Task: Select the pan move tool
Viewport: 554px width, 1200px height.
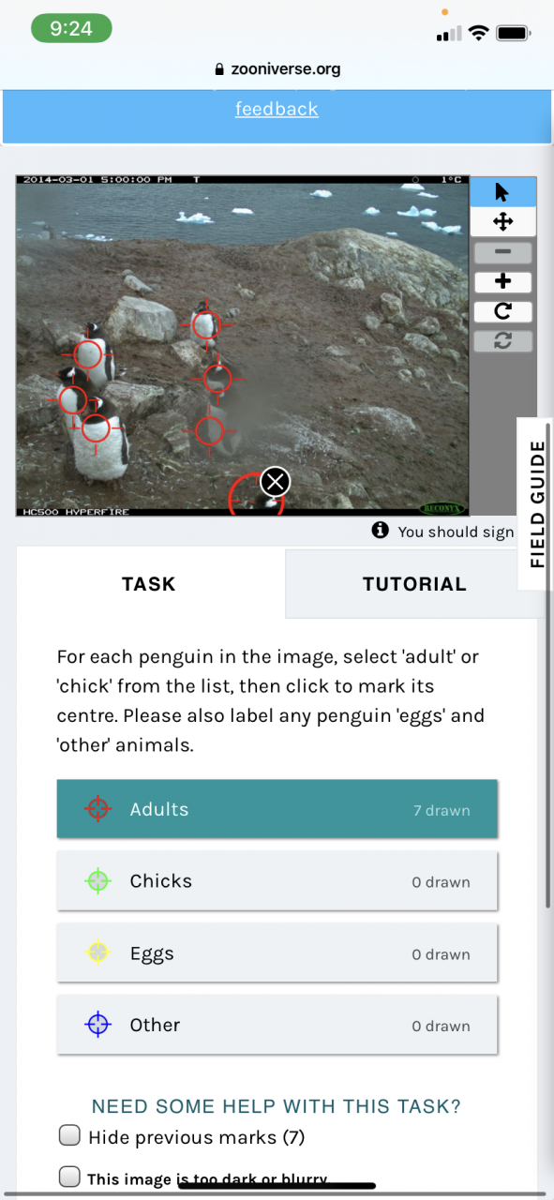Action: point(502,222)
